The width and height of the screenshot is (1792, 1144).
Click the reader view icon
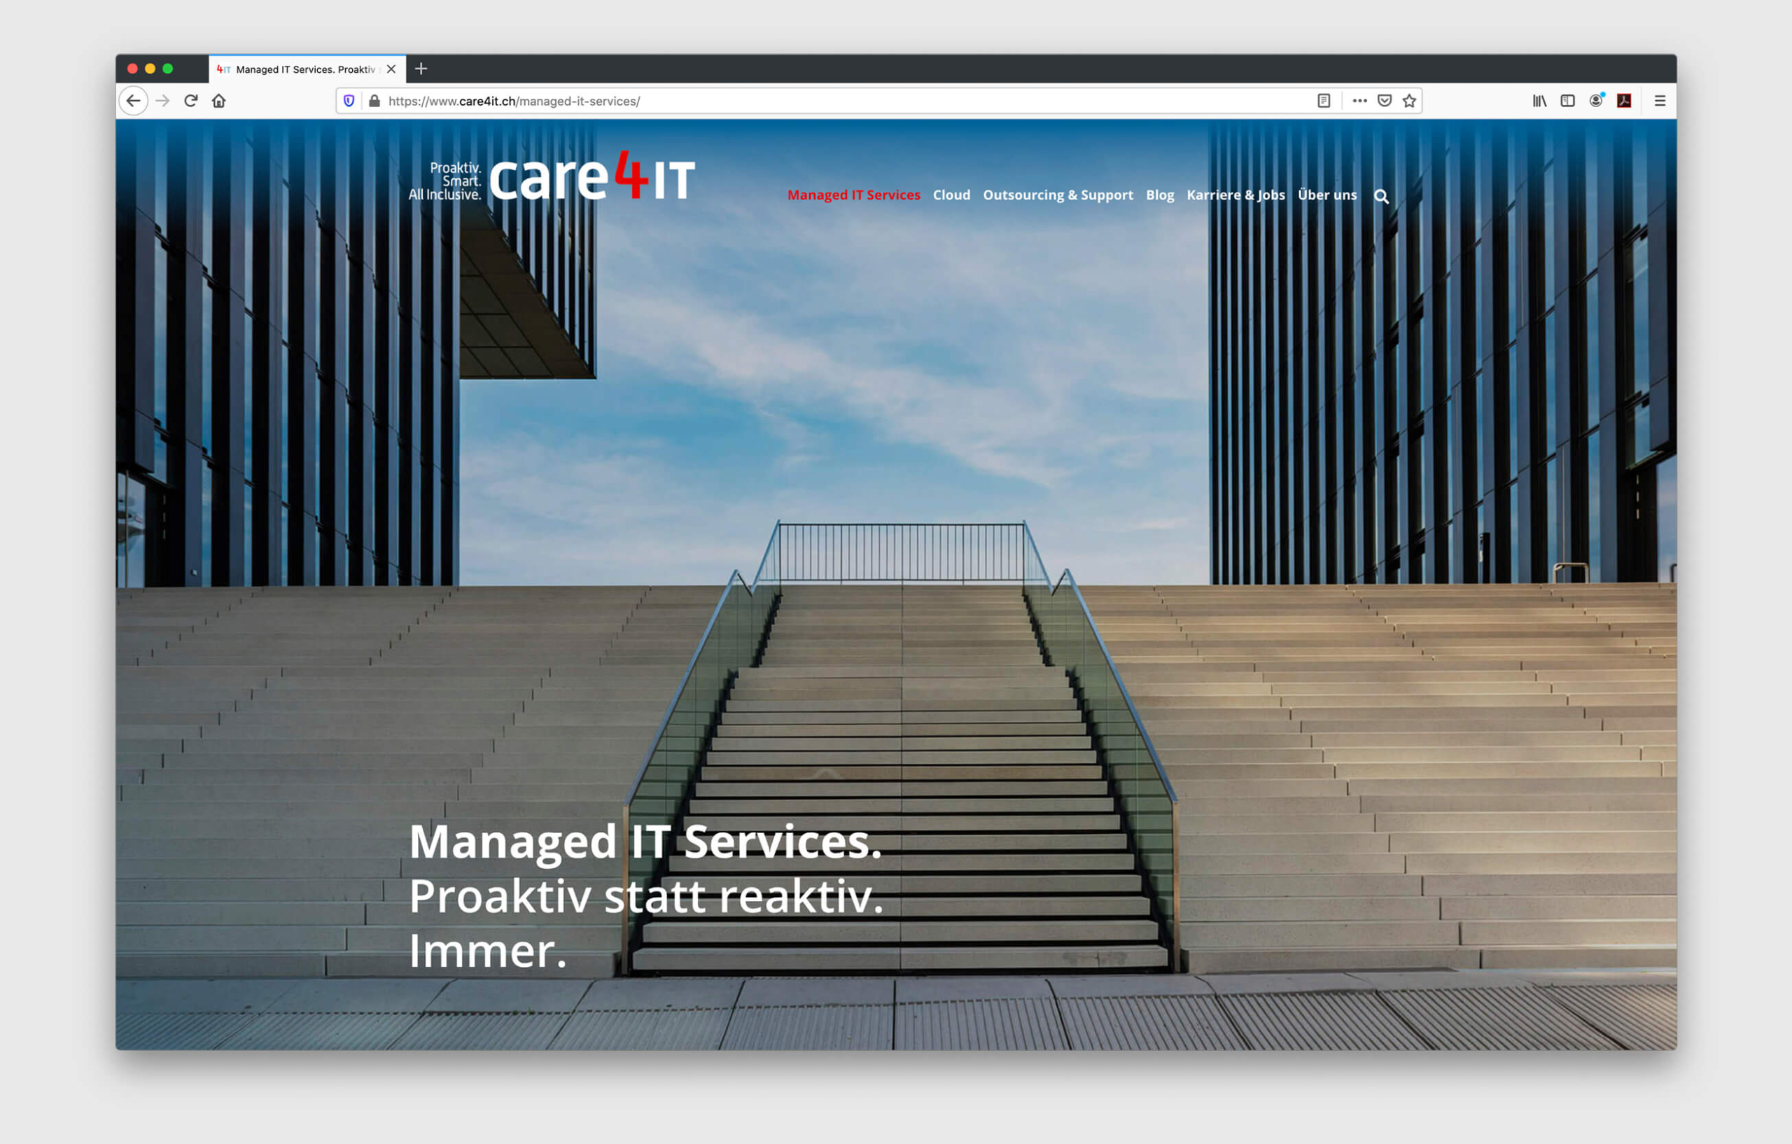click(1324, 102)
